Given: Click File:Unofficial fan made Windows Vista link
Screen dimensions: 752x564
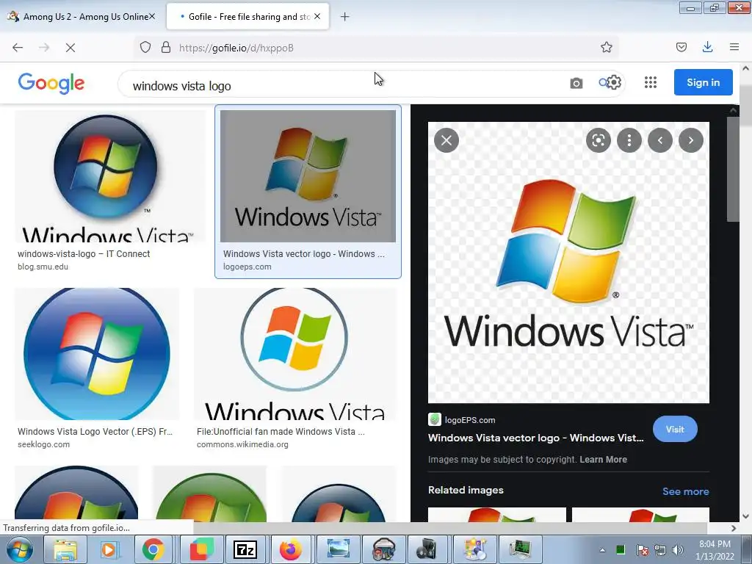Looking at the screenshot, I should [x=281, y=432].
